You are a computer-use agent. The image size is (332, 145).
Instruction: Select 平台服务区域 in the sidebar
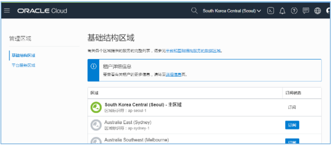tap(23, 65)
